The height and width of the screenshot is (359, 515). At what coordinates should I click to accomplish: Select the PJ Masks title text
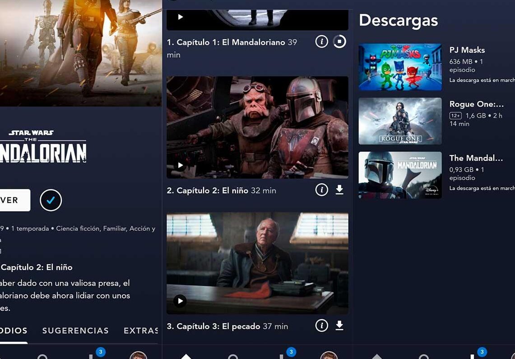[467, 50]
